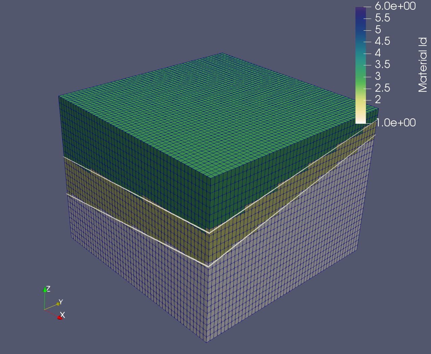The width and height of the screenshot is (431, 354).
Task: Click the empty background below the orientation axes
Action: tap(51, 337)
